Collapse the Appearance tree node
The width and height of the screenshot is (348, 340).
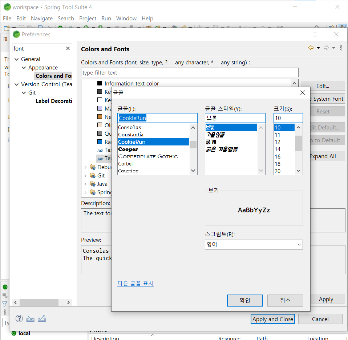coord(24,68)
